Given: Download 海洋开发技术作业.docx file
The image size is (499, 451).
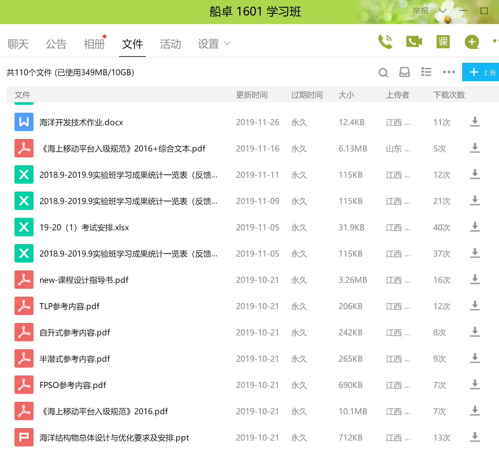Looking at the screenshot, I should pyautogui.click(x=475, y=122).
